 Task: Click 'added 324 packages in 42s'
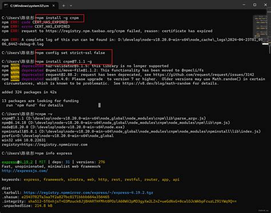[x=29, y=92]
